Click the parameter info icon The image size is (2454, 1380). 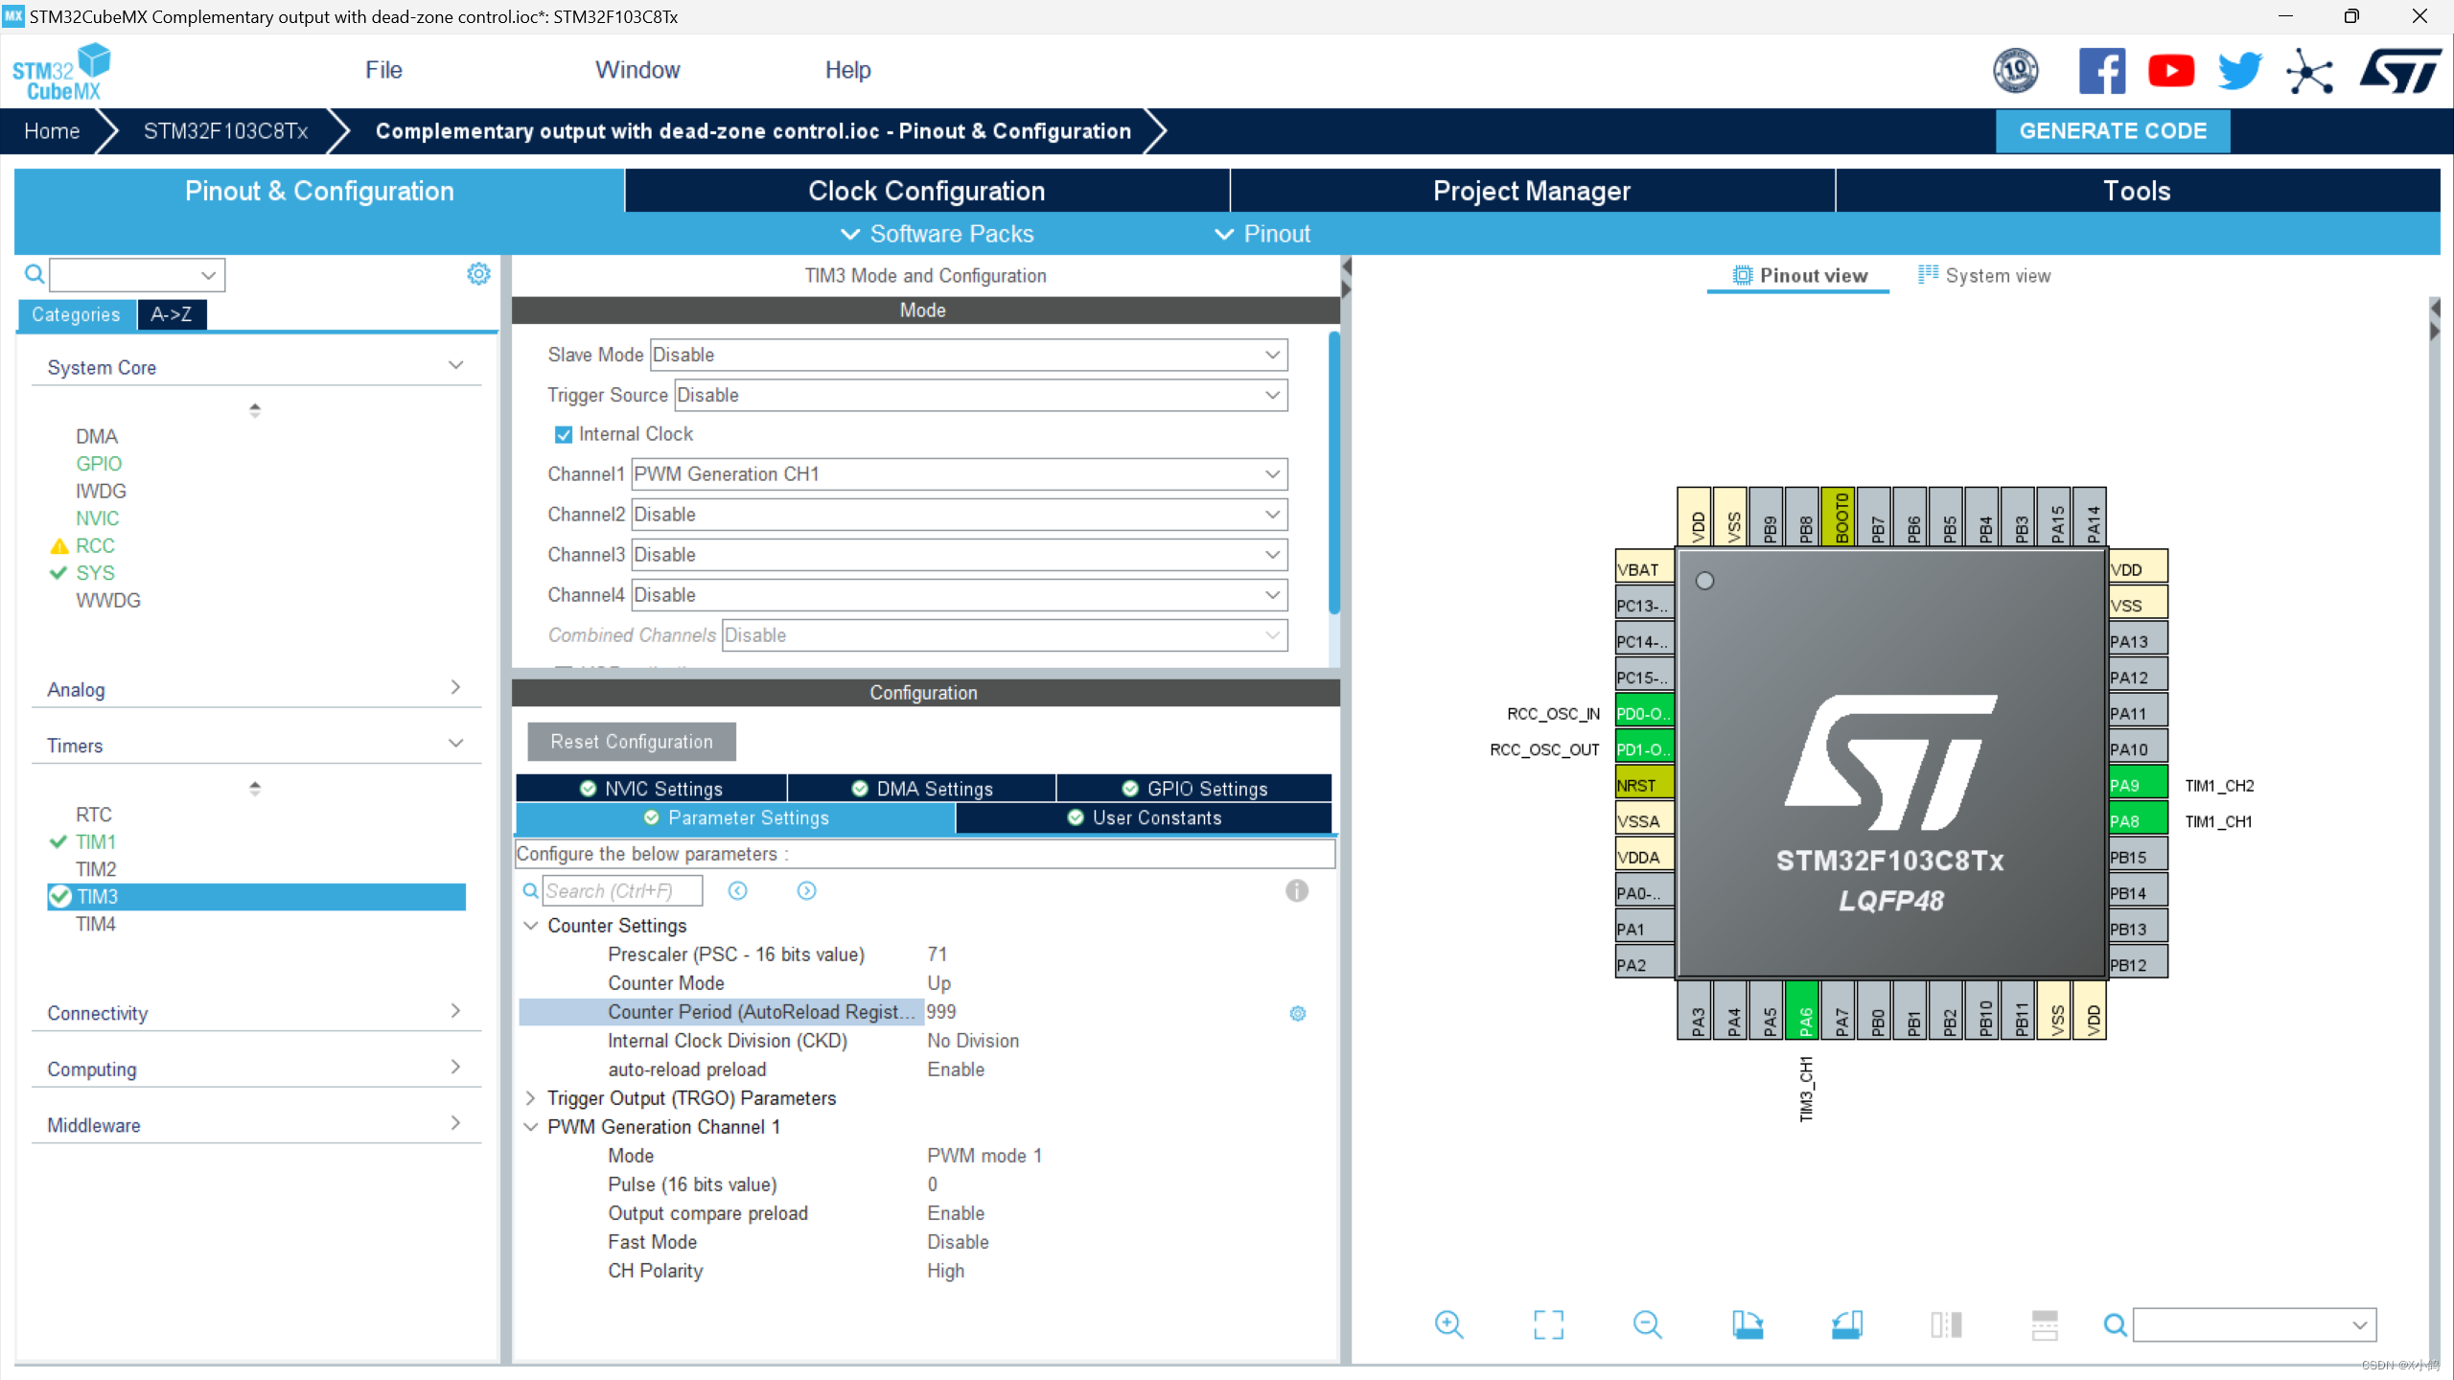coord(1297,891)
